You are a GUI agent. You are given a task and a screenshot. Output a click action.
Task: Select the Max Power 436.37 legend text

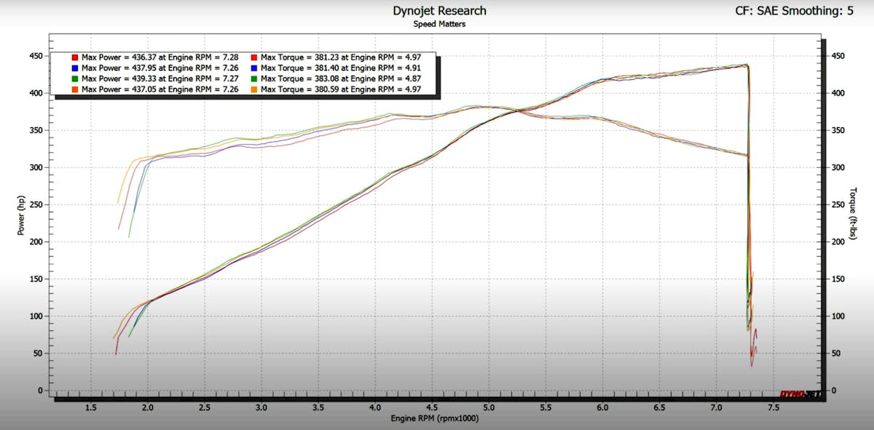pyautogui.click(x=162, y=57)
